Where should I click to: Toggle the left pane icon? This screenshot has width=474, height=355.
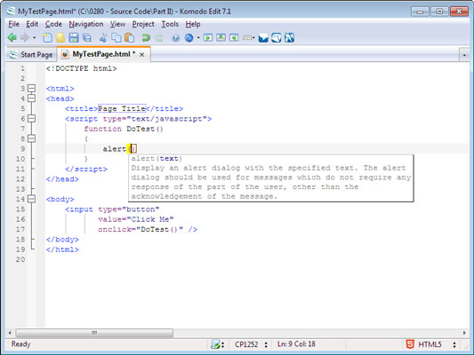point(208,37)
